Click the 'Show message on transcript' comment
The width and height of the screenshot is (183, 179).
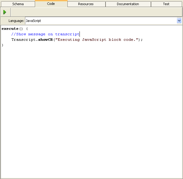click(45, 34)
